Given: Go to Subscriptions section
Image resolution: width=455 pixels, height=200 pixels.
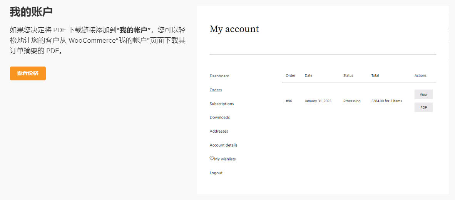Looking at the screenshot, I should click(222, 104).
